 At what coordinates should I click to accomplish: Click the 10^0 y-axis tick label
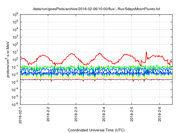[x=15, y=60]
